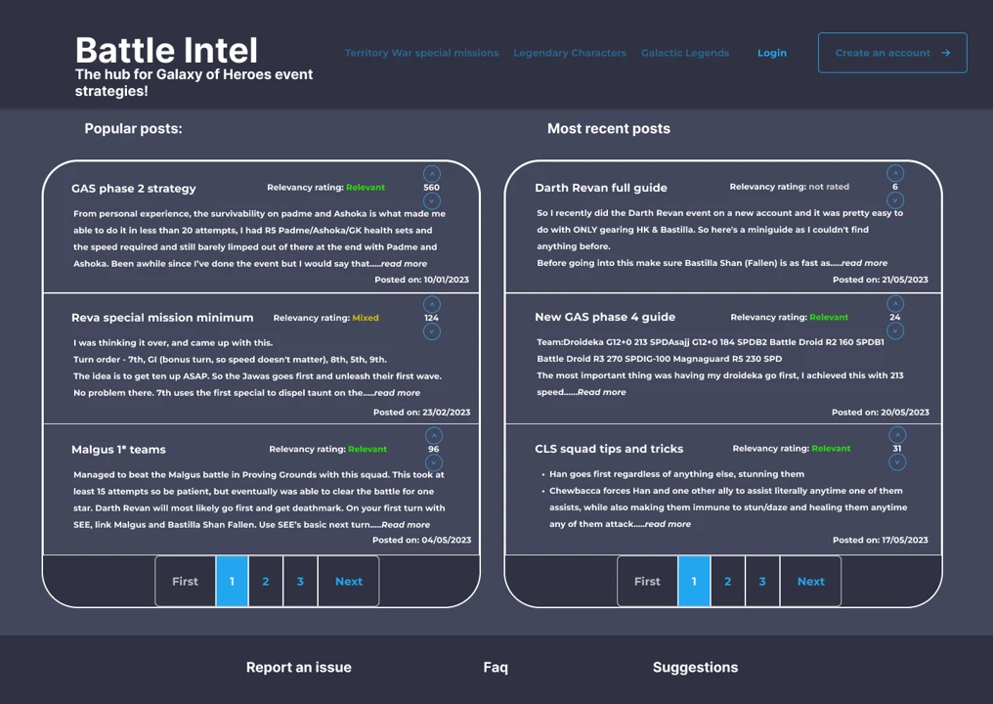Expand the GAS phase 2 strategy with read more
Image resolution: width=993 pixels, height=704 pixels.
(x=404, y=263)
